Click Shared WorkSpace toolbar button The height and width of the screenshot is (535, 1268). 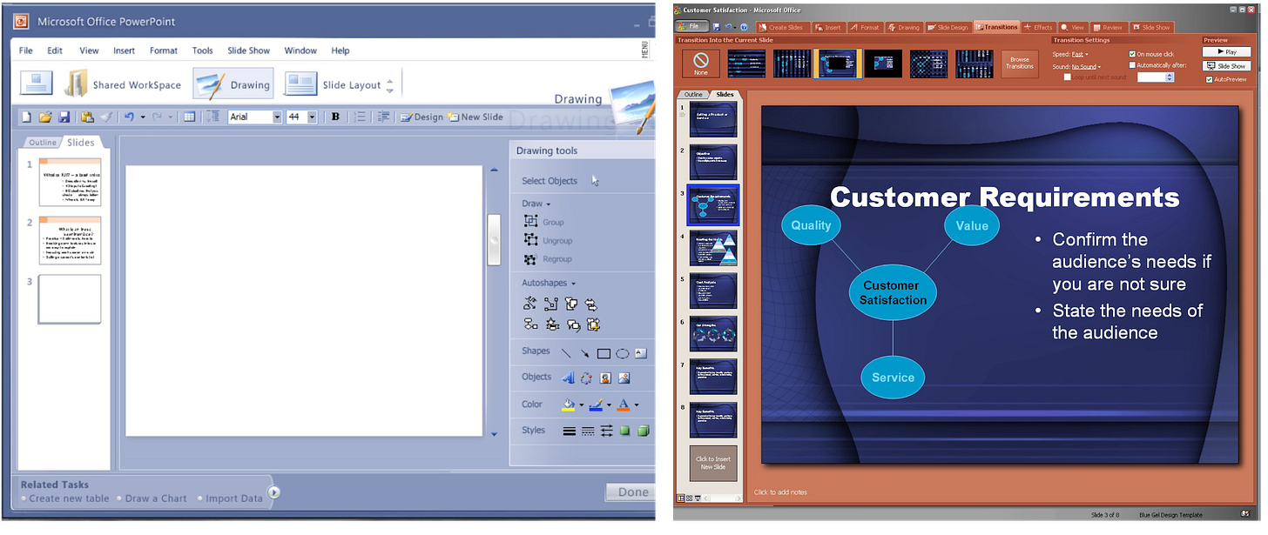[123, 84]
